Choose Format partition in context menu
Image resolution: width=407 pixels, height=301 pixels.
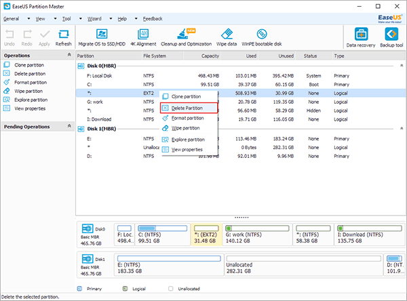click(188, 118)
